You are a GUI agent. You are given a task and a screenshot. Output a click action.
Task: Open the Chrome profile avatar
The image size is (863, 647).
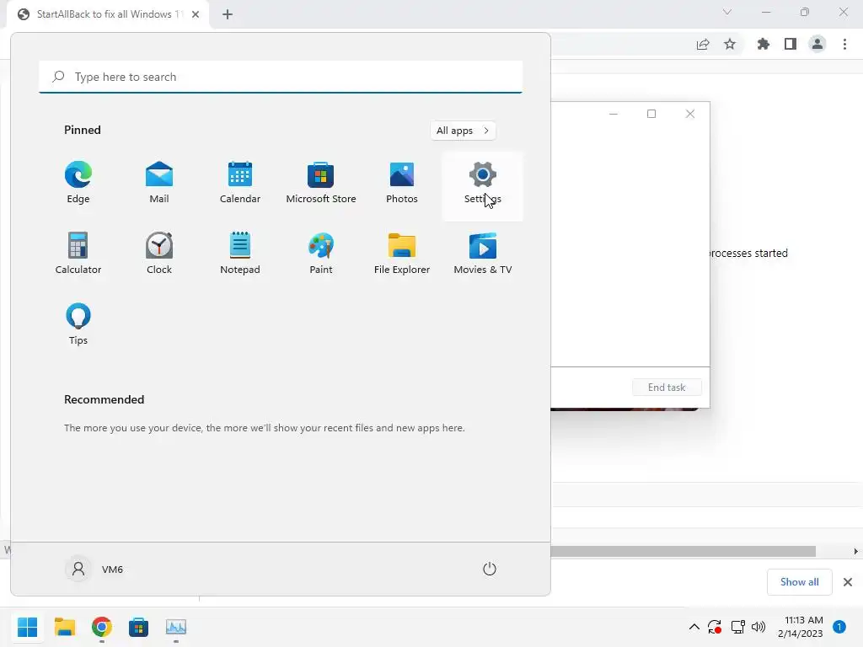pos(817,45)
